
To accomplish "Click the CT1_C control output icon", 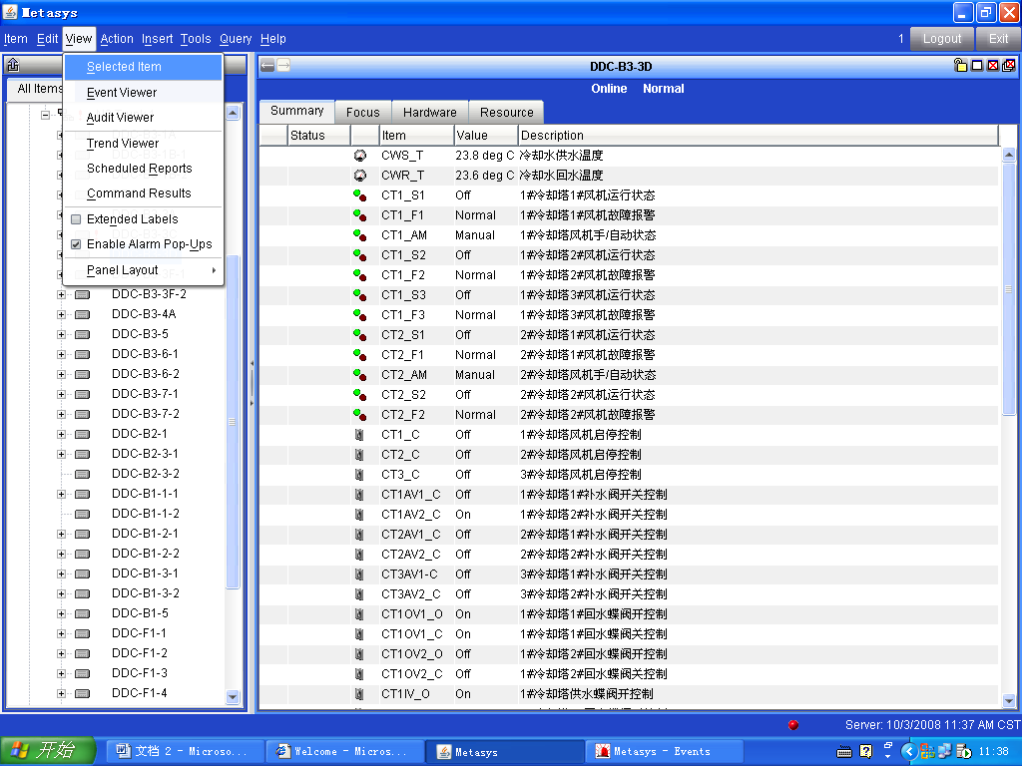I will coord(359,435).
